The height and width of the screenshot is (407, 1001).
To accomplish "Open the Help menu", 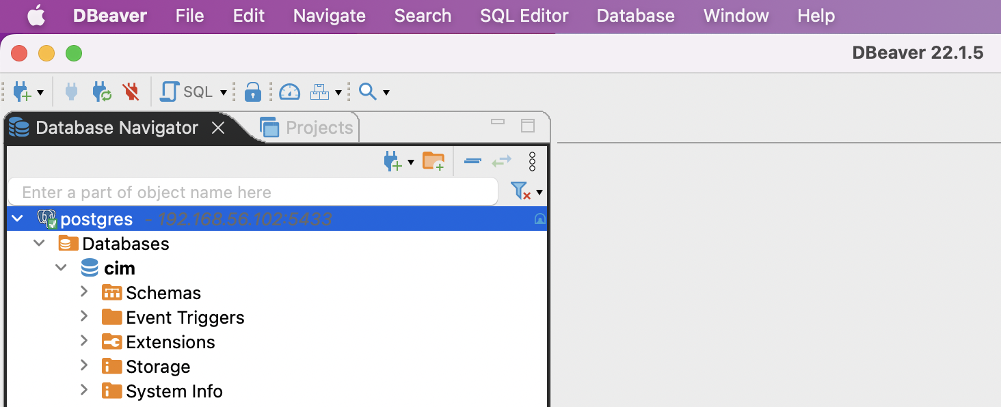I will pos(816,16).
